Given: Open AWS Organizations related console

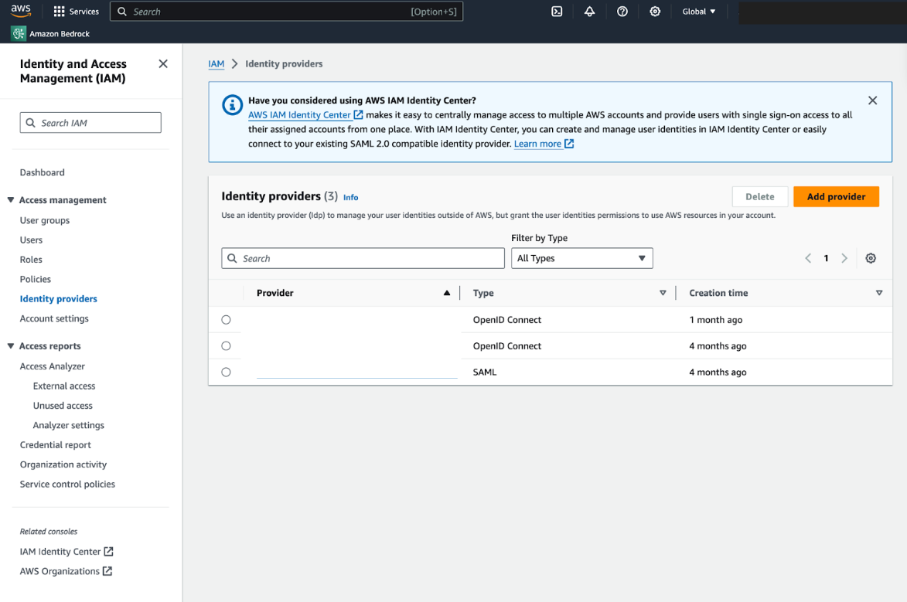Looking at the screenshot, I should [x=60, y=571].
